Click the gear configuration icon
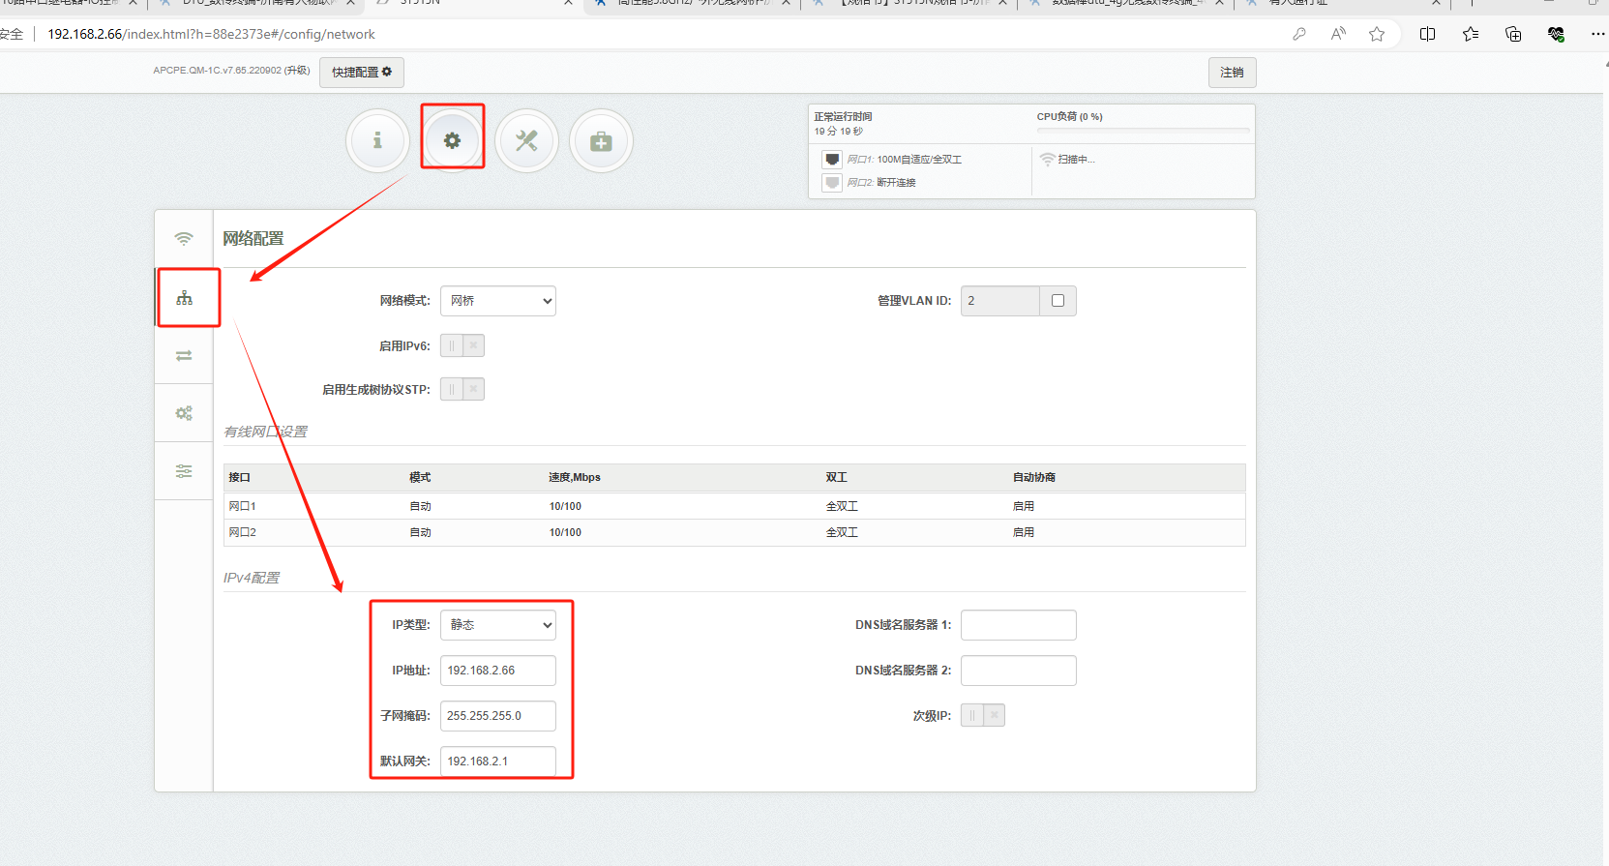The width and height of the screenshot is (1609, 866). pyautogui.click(x=452, y=141)
